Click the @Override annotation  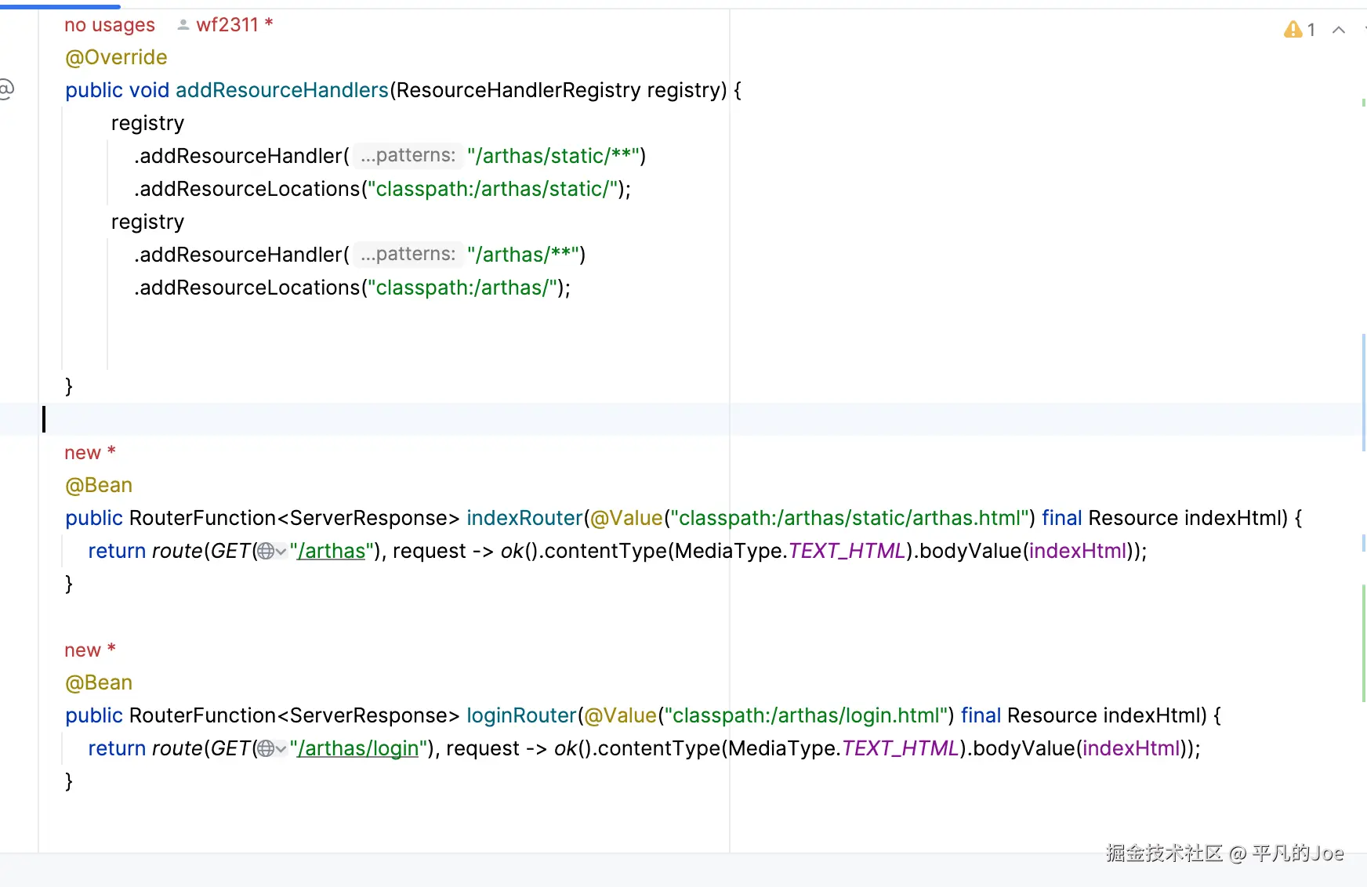coord(116,57)
